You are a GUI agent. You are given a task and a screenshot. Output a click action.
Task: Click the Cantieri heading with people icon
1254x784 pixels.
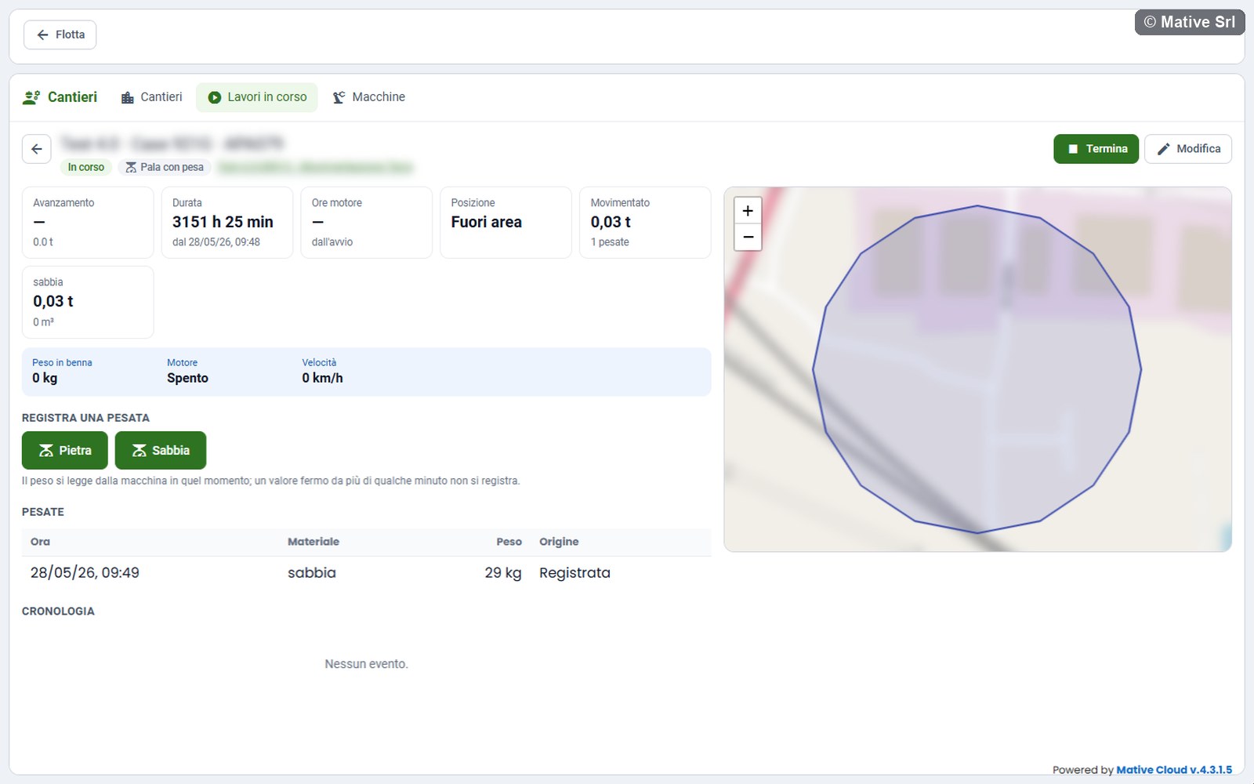[x=60, y=97]
